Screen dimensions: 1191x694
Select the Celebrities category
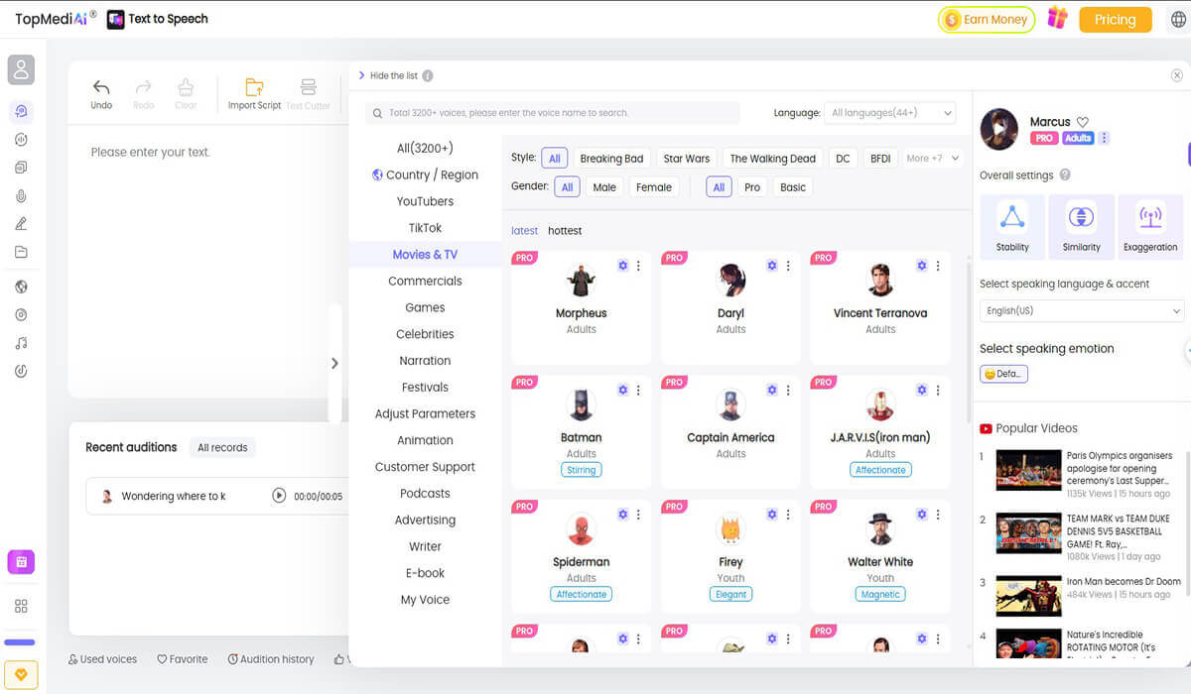425,334
